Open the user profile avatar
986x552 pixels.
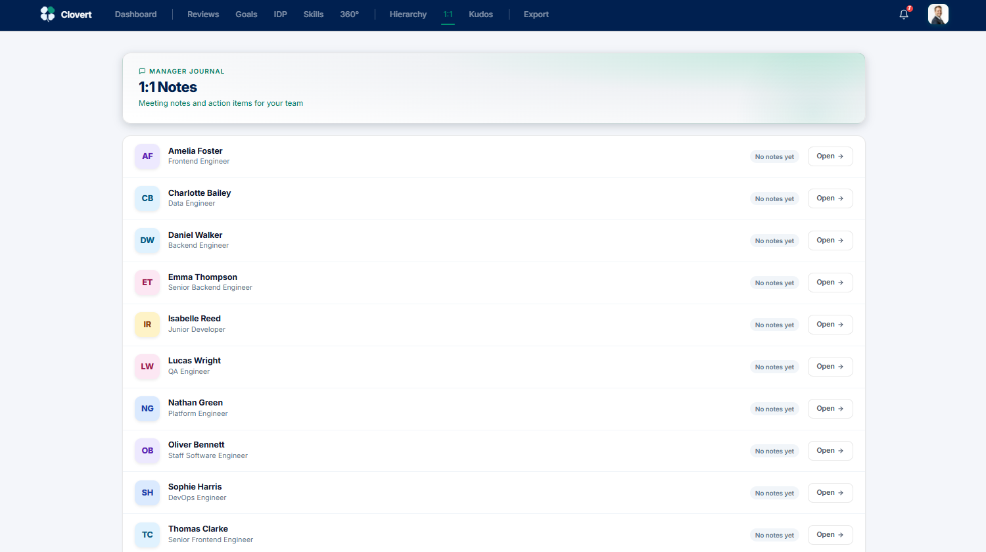[x=938, y=14]
